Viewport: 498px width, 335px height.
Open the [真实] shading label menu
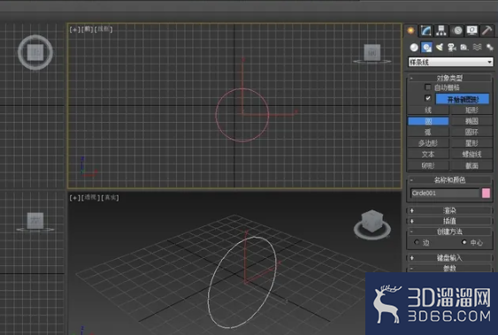coord(110,198)
